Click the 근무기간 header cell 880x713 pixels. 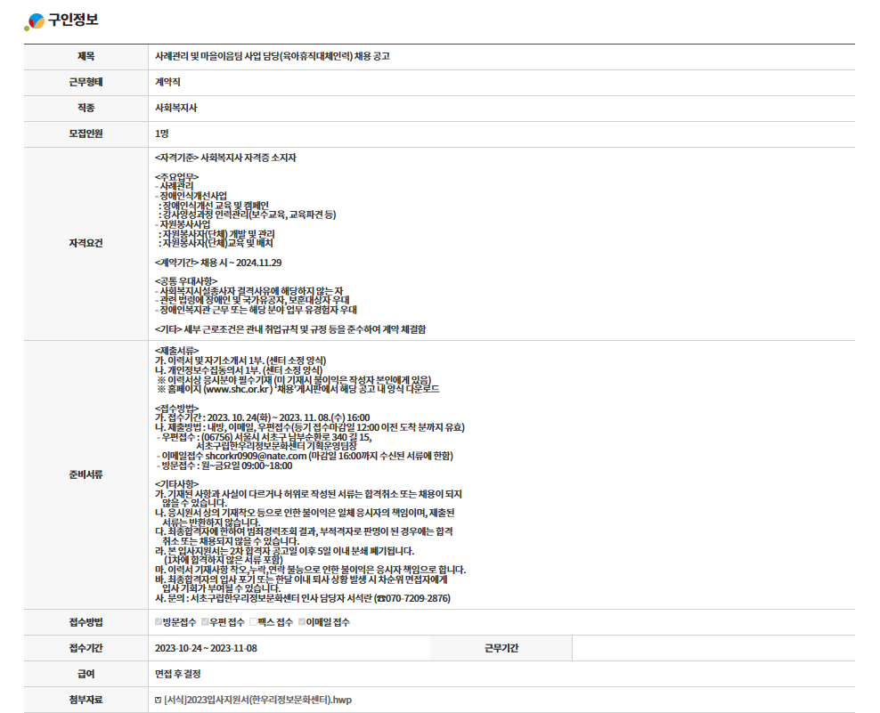point(501,648)
